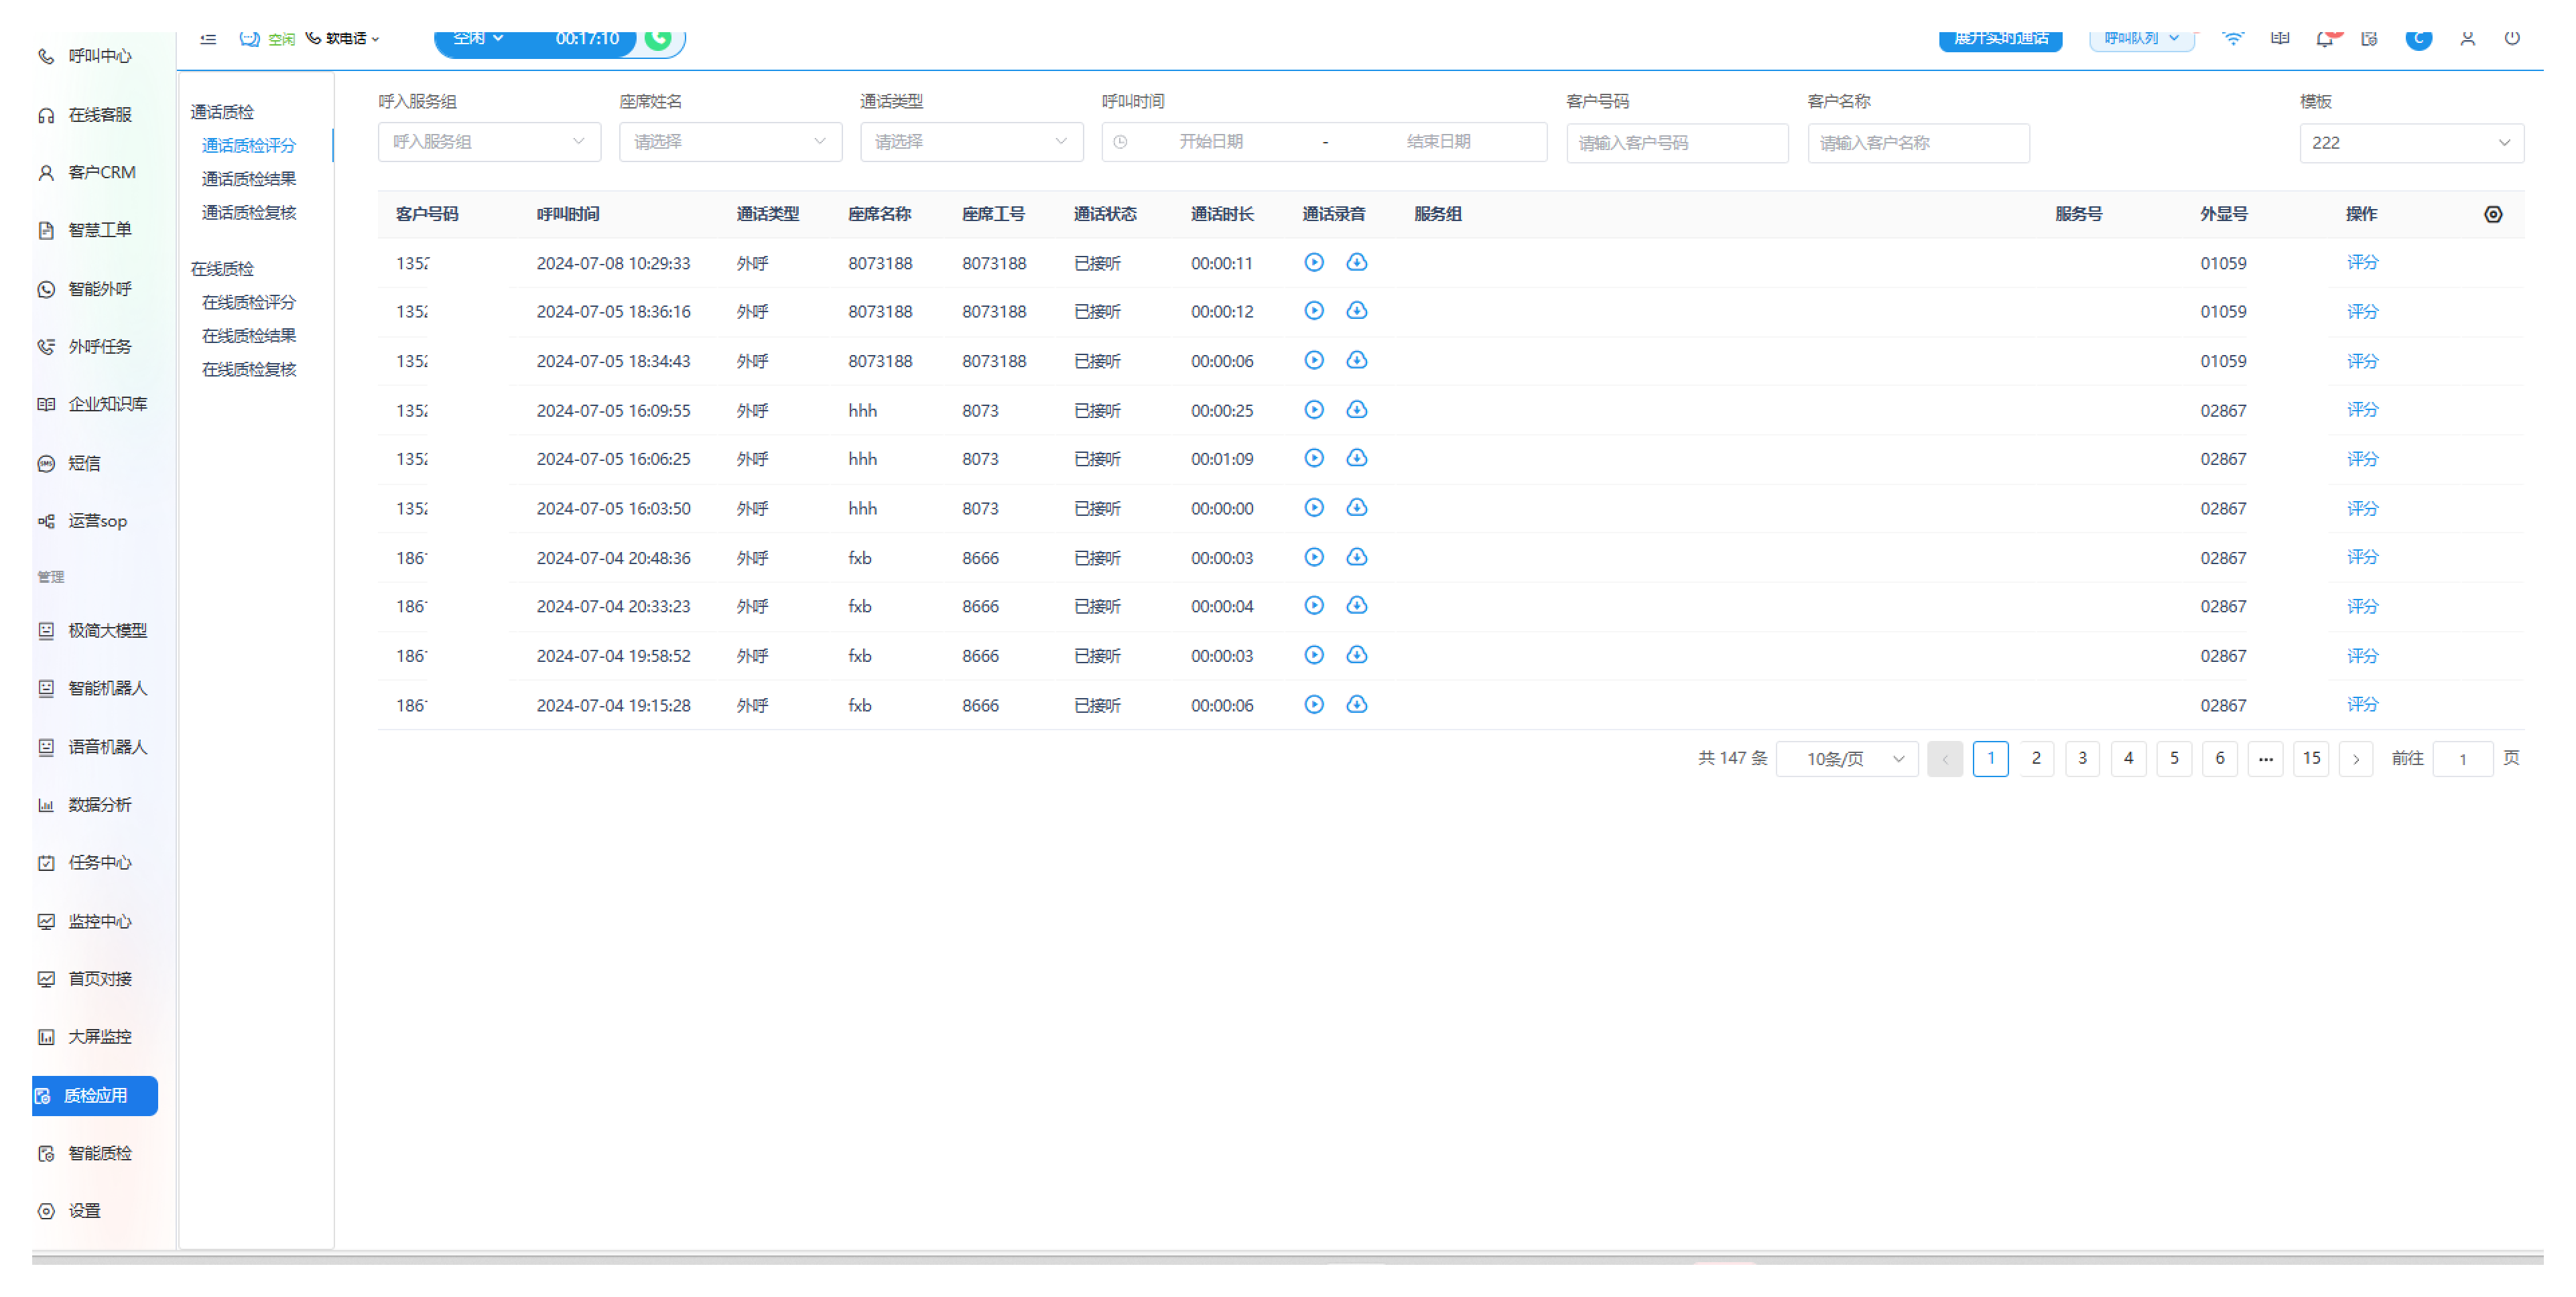2576x1297 pixels.
Task: Open table column settings gear
Action: (2493, 214)
